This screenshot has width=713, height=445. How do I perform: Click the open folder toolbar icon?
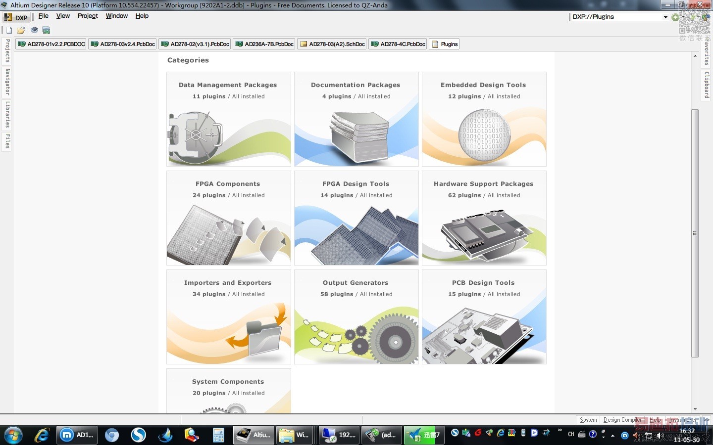click(x=21, y=30)
